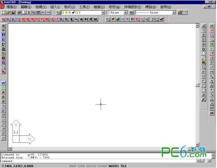The height and width of the screenshot is (168, 217).
Task: Open the 格式(O) menu
Action: pyautogui.click(x=70, y=7)
